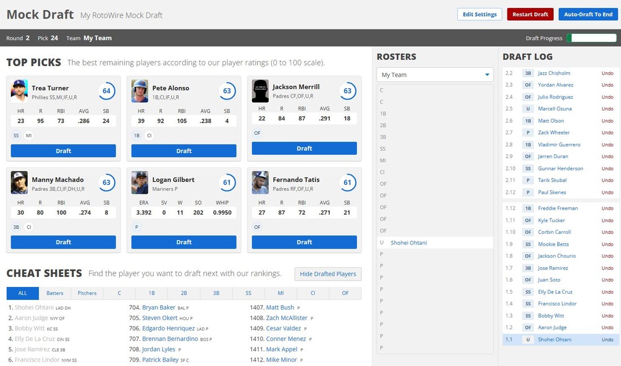The height and width of the screenshot is (366, 621).
Task: Toggle Hide Drafted Players in Cheat Sheets
Action: pyautogui.click(x=327, y=274)
